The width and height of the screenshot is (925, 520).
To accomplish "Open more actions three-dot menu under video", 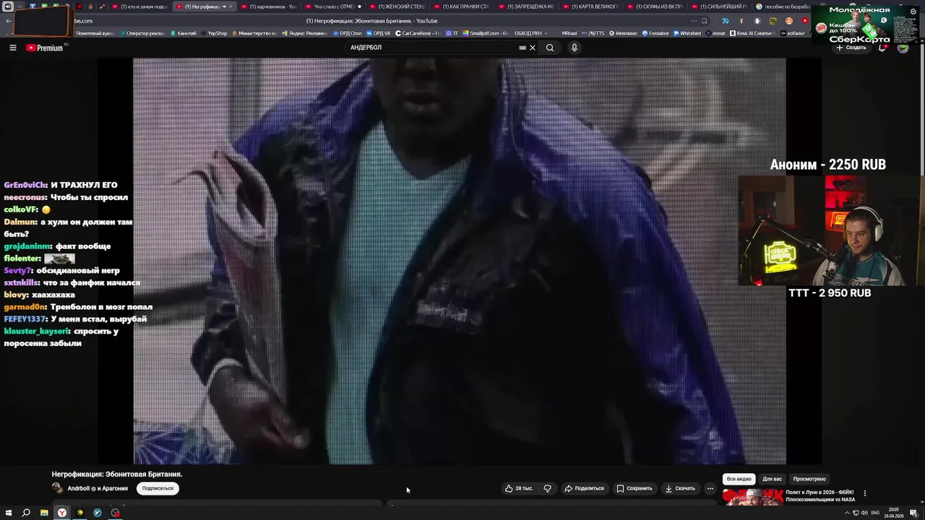I will point(710,488).
